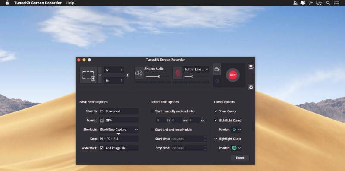Expand the capture area dropdown arrow
The width and height of the screenshot is (345, 171).
pyautogui.click(x=100, y=75)
